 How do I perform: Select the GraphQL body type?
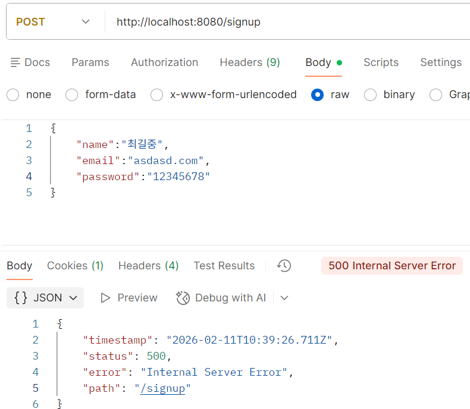(x=435, y=95)
